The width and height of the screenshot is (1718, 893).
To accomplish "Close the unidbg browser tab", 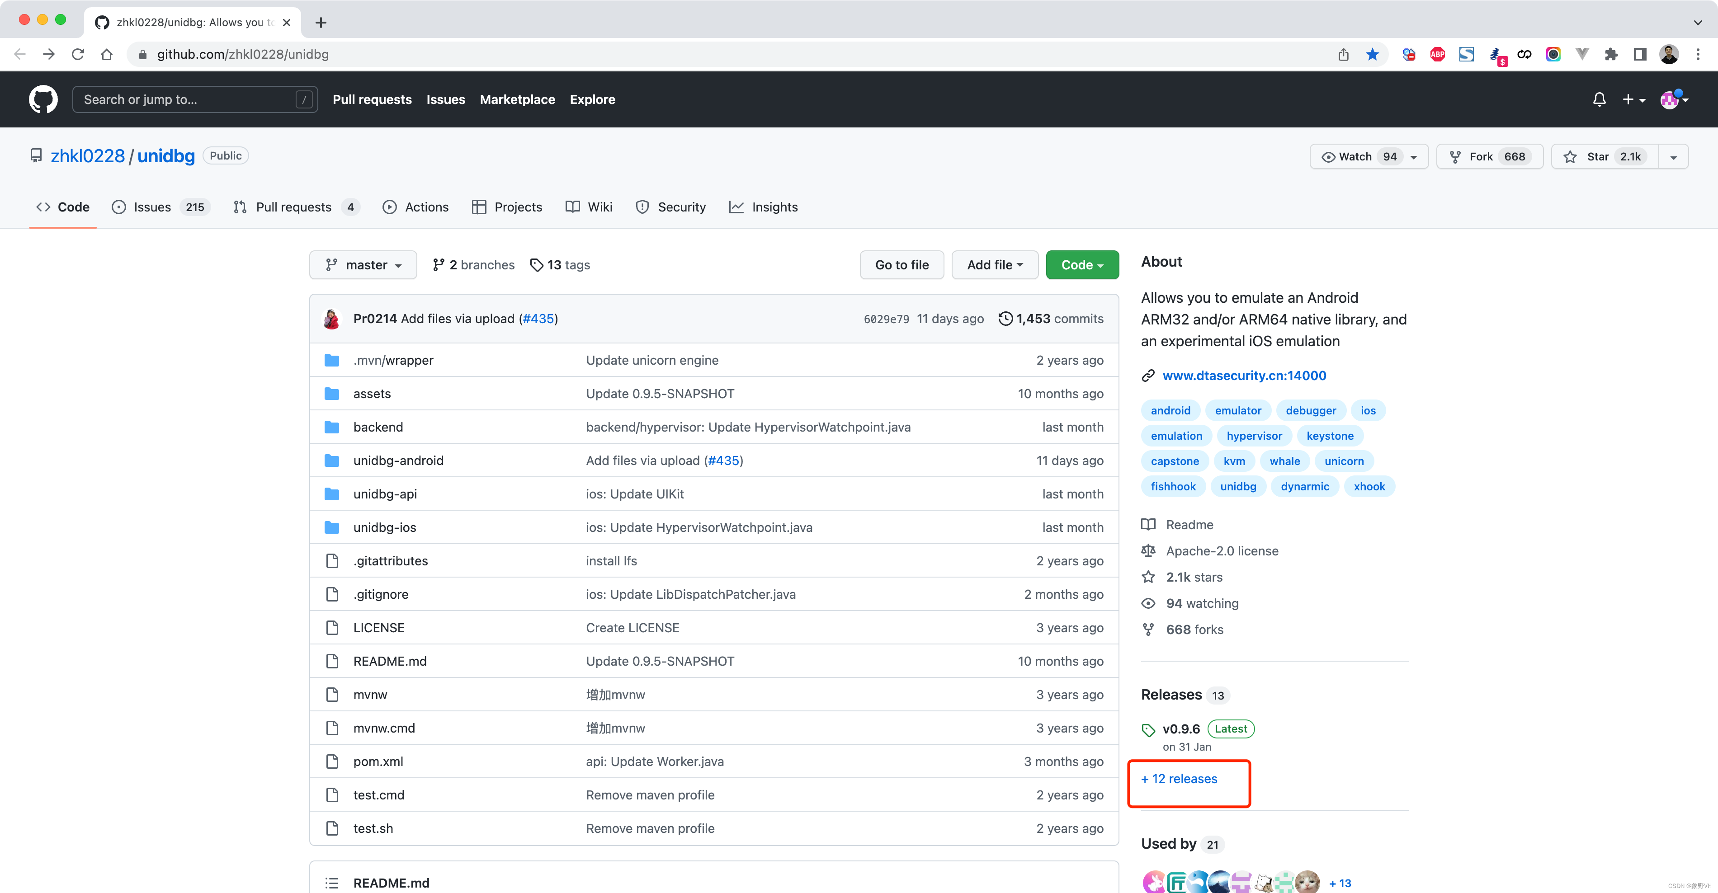I will point(287,22).
